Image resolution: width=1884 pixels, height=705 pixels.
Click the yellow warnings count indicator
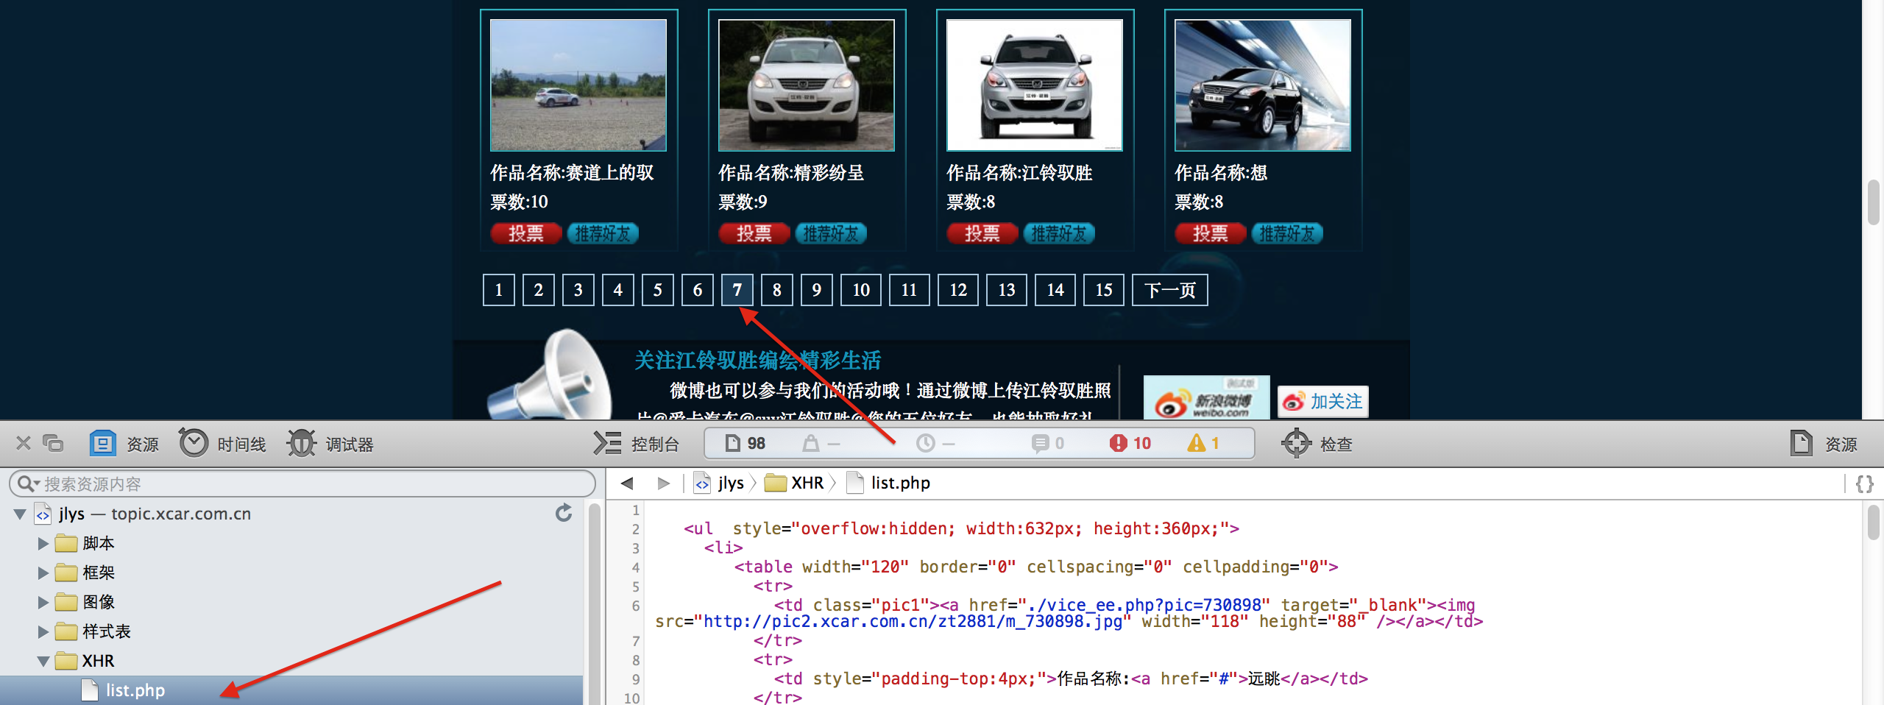tap(1204, 443)
